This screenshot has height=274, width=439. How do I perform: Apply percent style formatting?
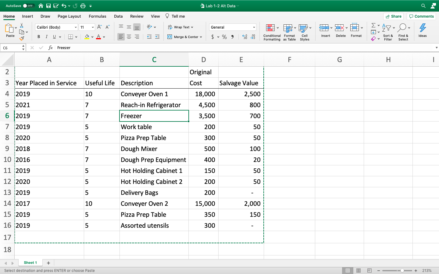click(224, 37)
